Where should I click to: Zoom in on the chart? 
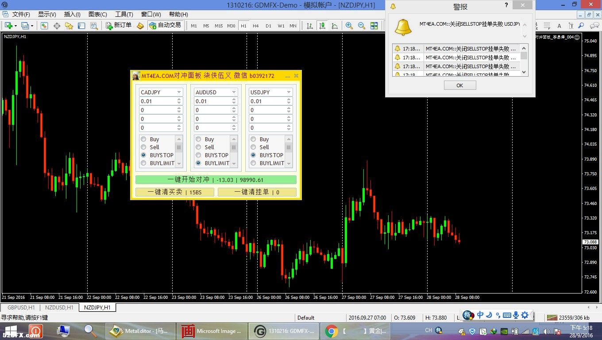click(349, 26)
